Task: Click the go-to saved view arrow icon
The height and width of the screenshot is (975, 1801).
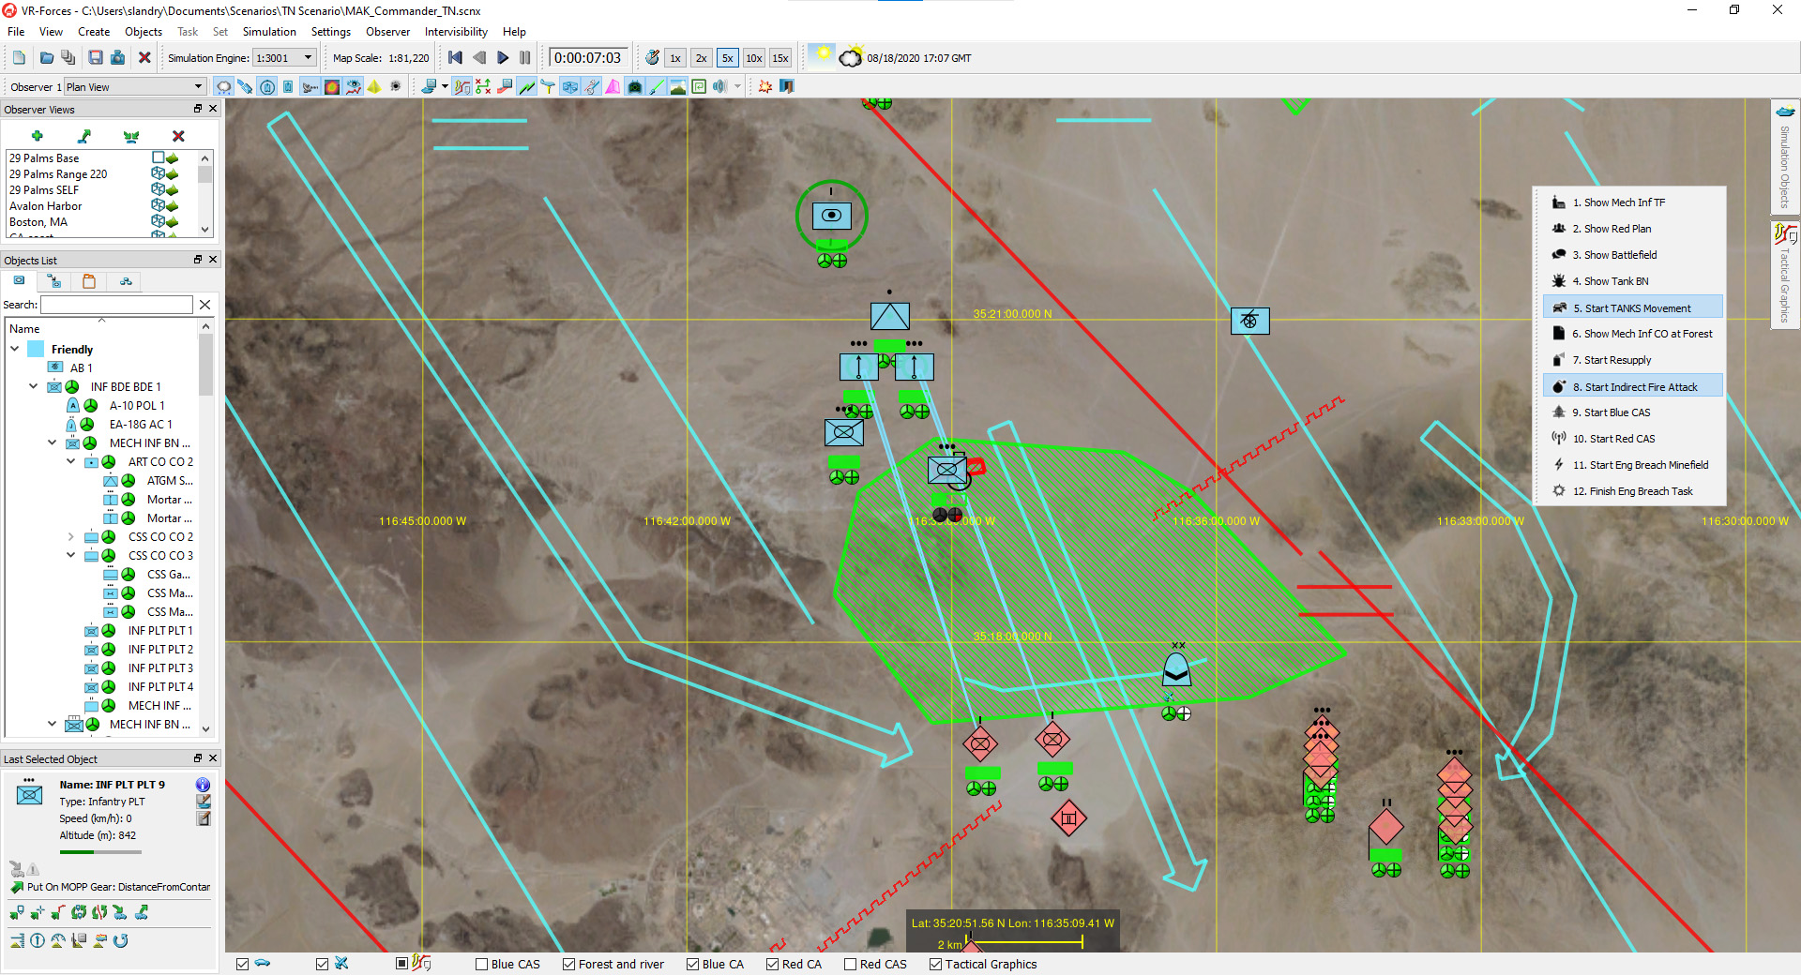Action: pyautogui.click(x=84, y=136)
